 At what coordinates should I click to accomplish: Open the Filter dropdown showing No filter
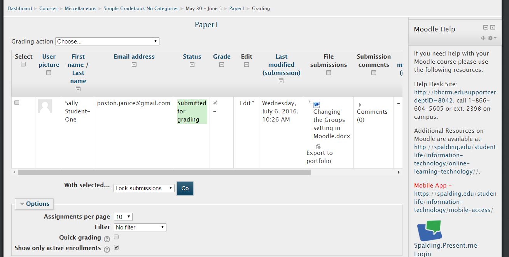point(140,227)
